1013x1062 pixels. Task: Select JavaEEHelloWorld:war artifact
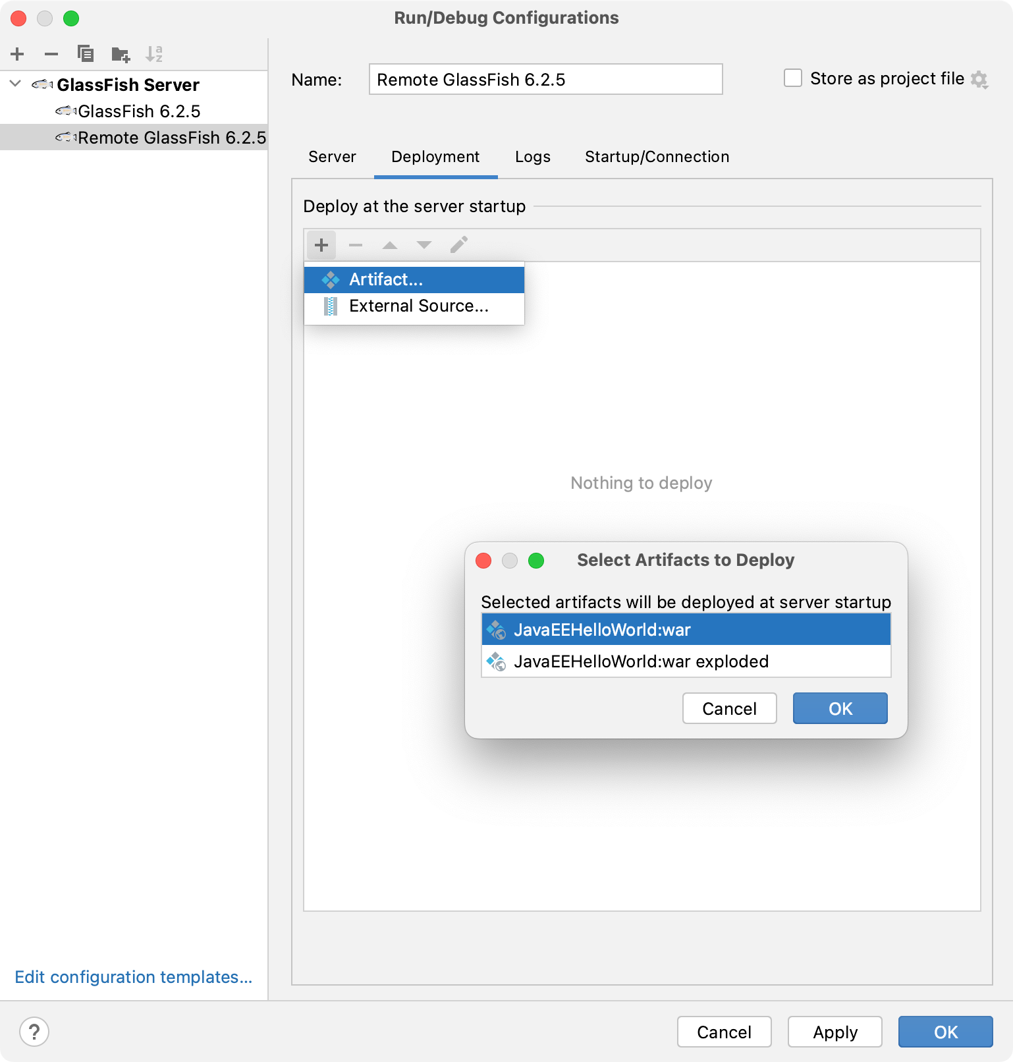click(686, 630)
